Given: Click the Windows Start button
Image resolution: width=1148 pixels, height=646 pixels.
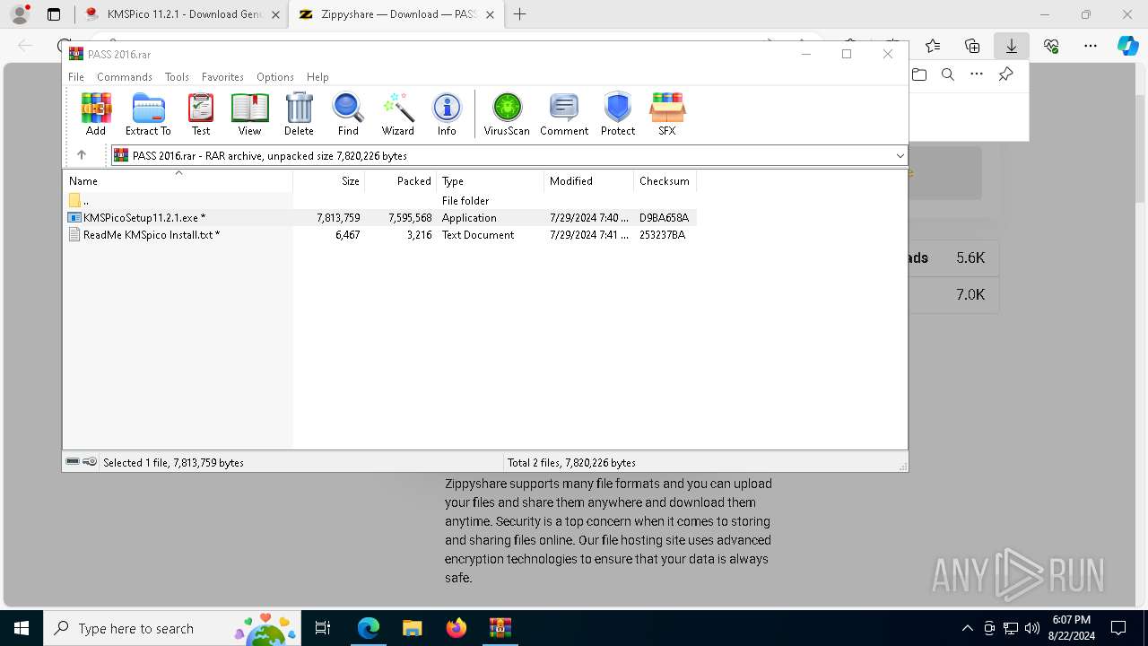Looking at the screenshot, I should 22,628.
